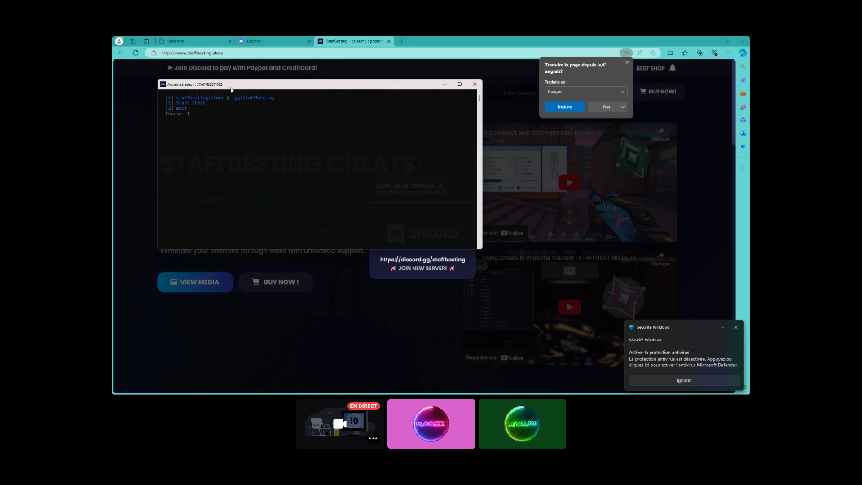The width and height of the screenshot is (862, 485).
Task: Add this page to favorites with the star
Action: [653, 53]
